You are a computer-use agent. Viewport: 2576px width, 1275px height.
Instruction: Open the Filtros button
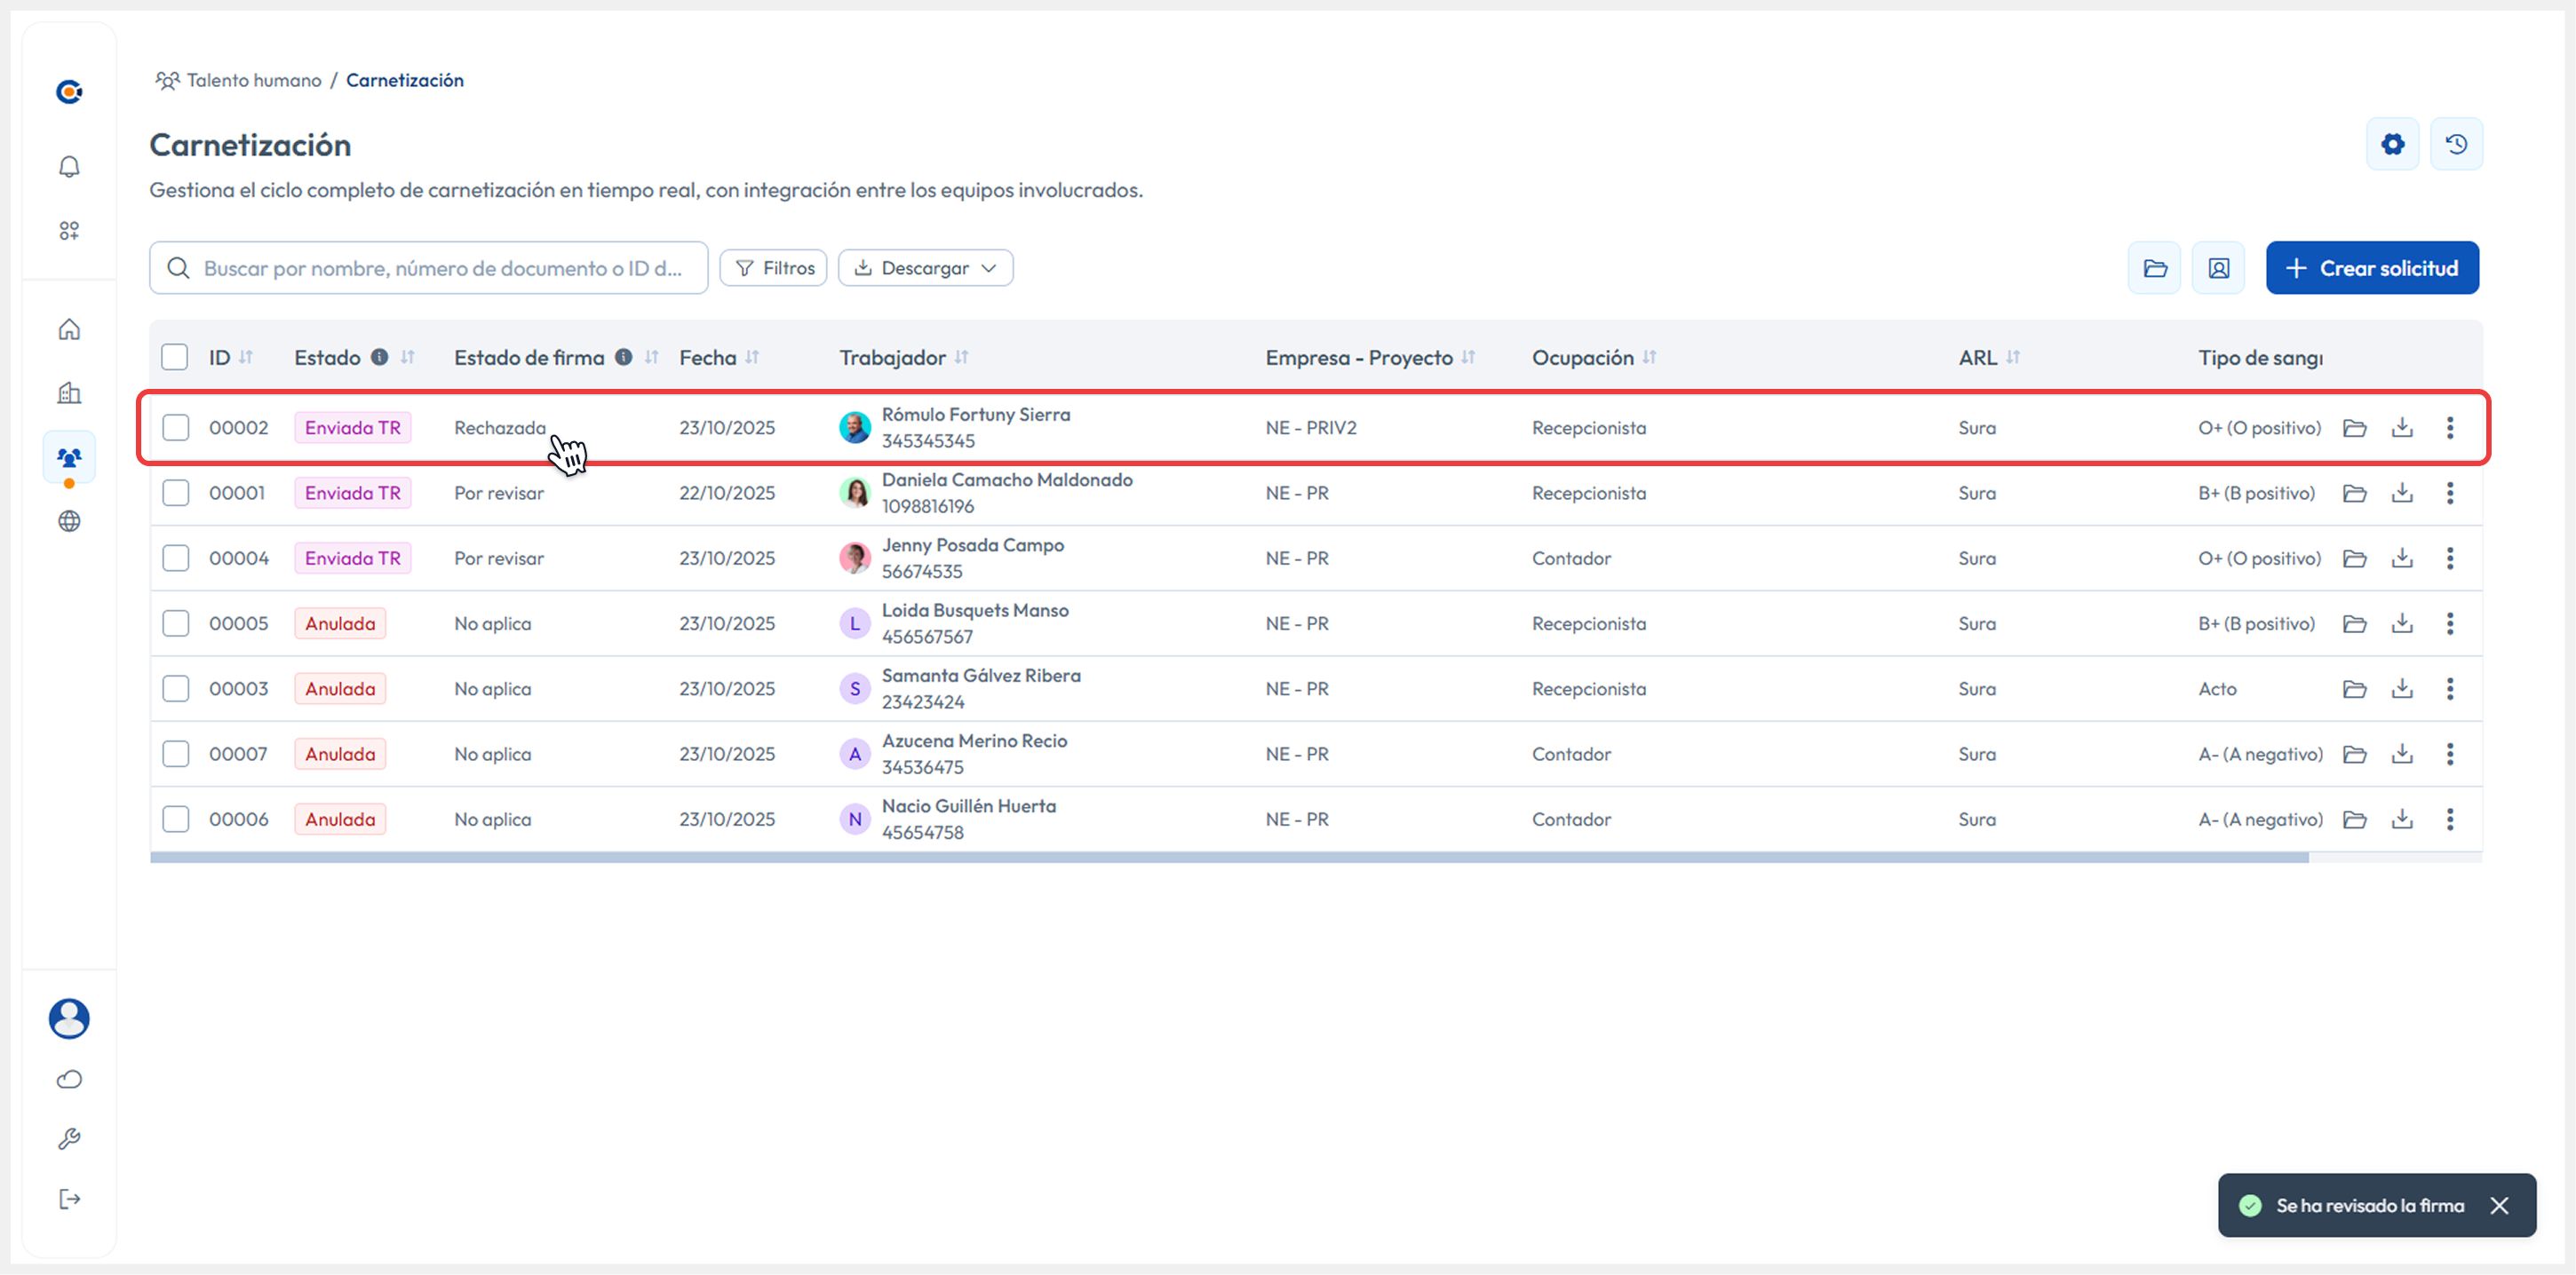(773, 268)
